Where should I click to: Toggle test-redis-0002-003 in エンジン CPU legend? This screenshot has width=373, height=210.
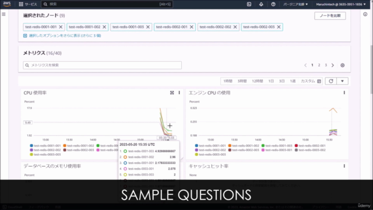pos(244,150)
